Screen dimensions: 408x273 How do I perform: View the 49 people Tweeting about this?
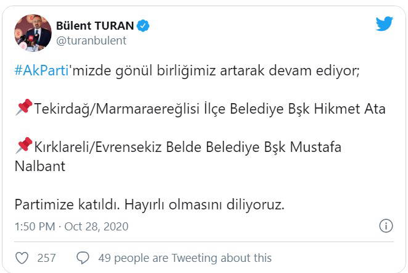pyautogui.click(x=183, y=258)
